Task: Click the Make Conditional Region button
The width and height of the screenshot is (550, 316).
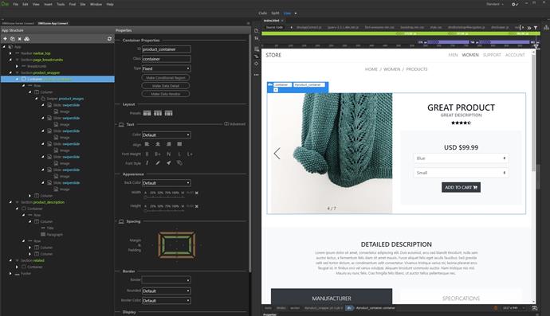Action: click(166, 78)
